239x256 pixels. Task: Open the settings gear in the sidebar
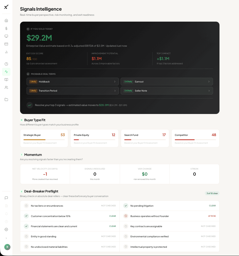click(6, 229)
